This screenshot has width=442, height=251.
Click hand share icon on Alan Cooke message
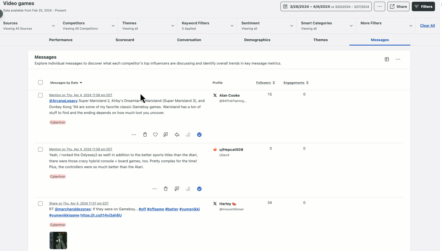tap(188, 135)
